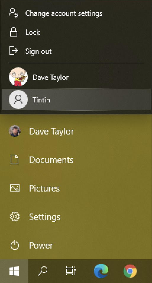Open the Windows Start button
The height and width of the screenshot is (283, 152).
click(14, 271)
